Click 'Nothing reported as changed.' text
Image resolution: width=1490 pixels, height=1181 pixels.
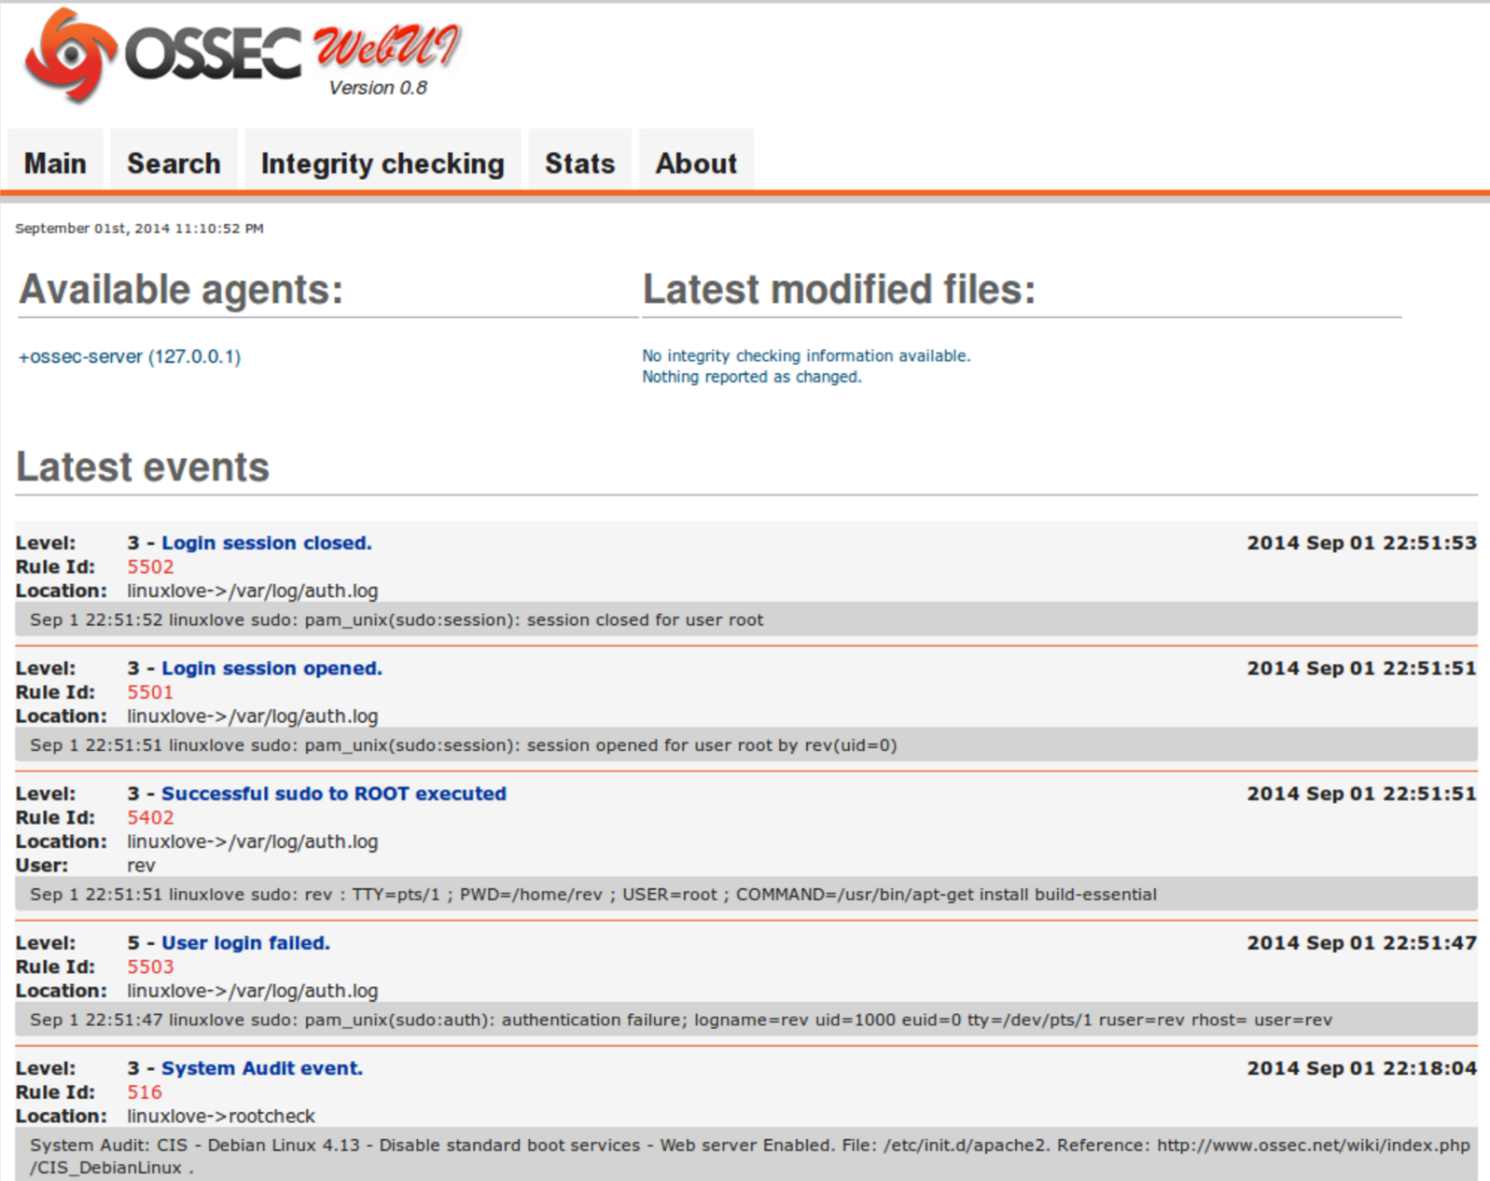752,377
